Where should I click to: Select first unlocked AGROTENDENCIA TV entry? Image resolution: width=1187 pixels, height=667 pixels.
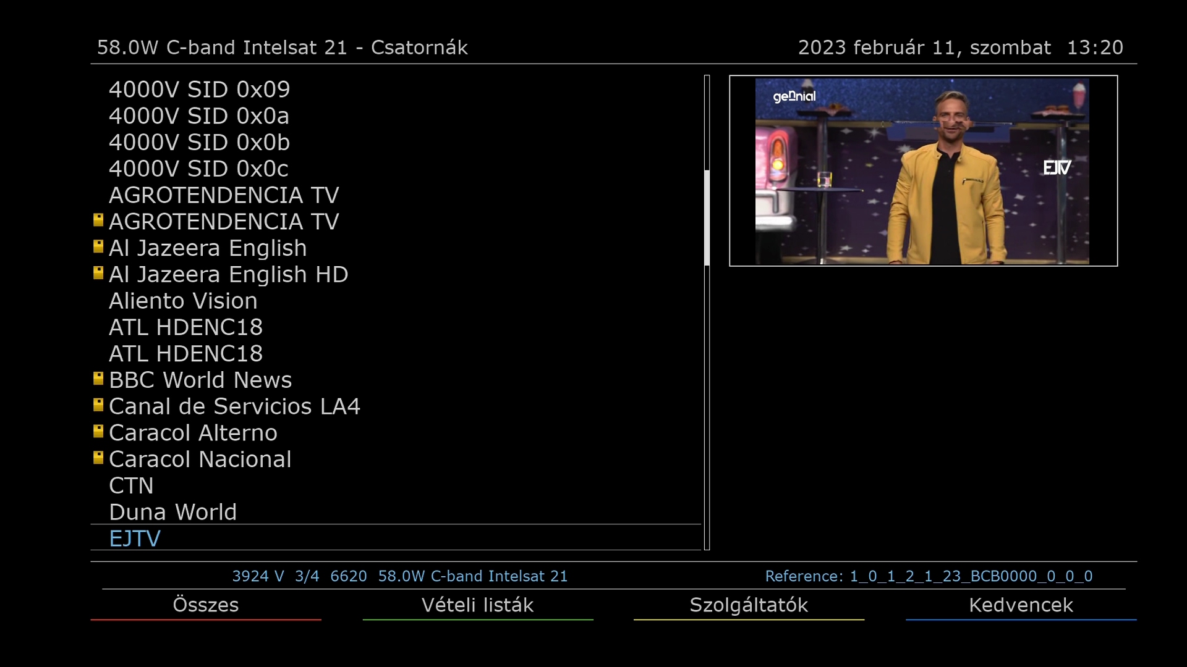(x=396, y=195)
